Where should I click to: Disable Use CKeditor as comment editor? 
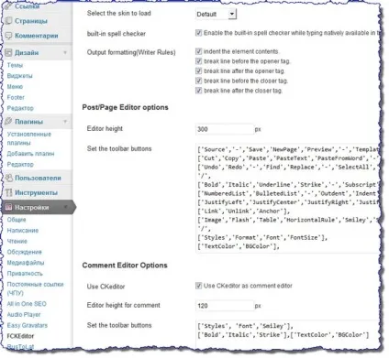198,286
